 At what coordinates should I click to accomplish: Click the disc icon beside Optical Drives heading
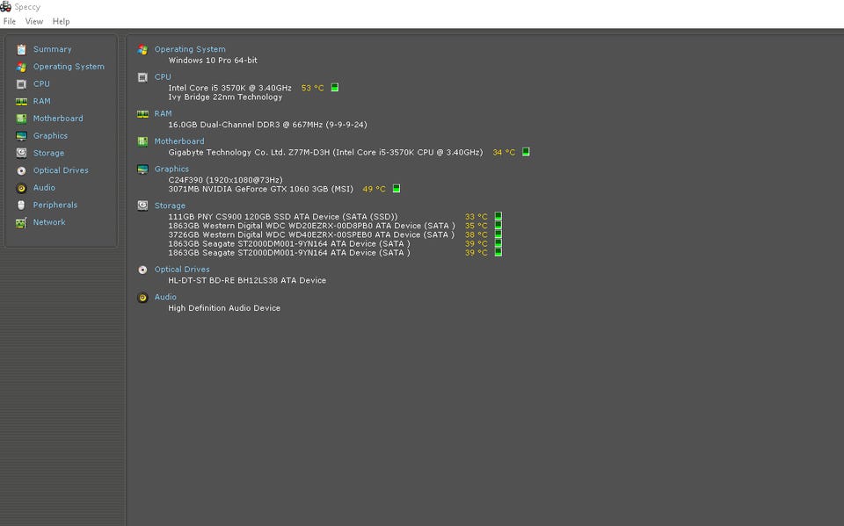tap(142, 270)
